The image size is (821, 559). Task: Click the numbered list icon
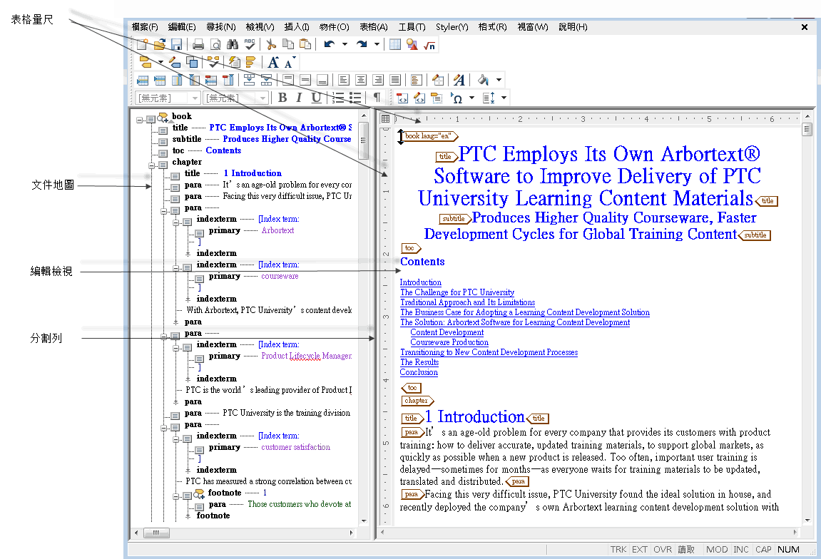(339, 98)
